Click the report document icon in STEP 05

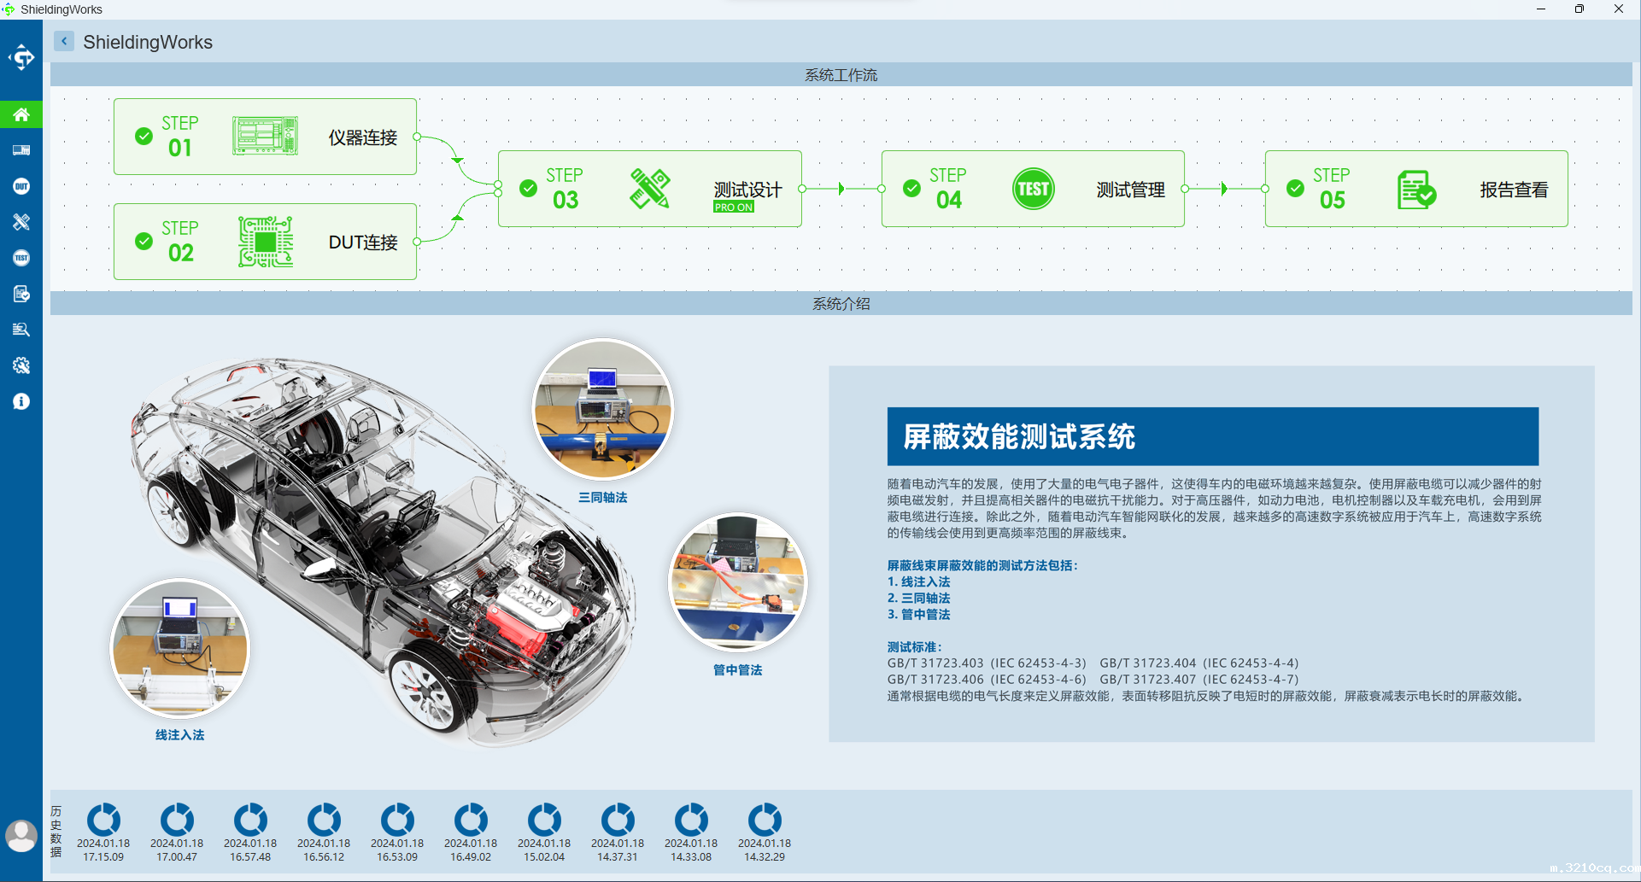[x=1416, y=190]
